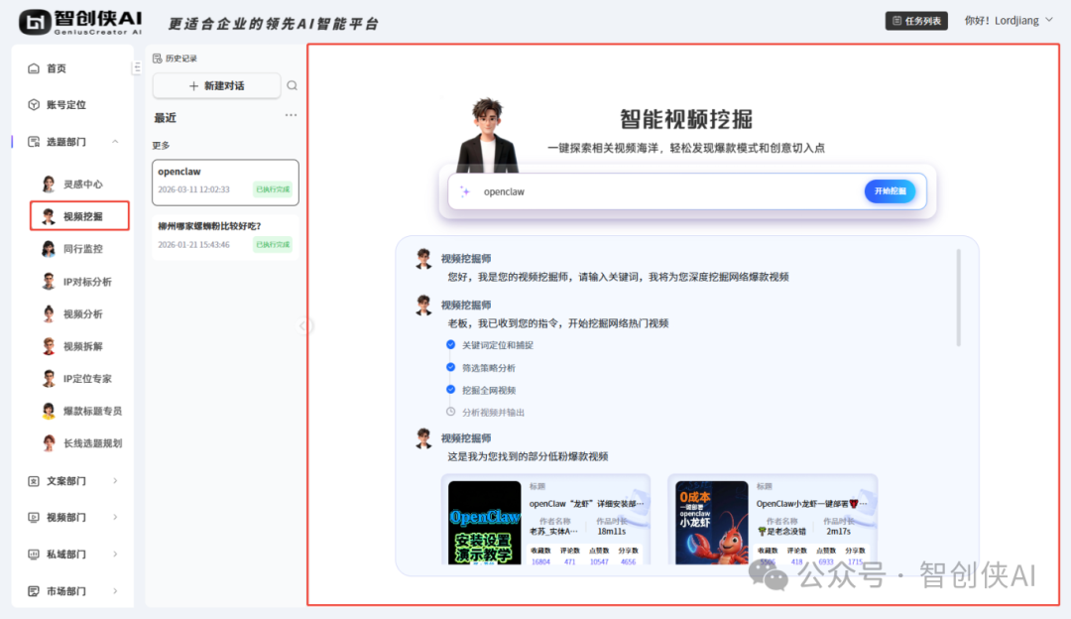Open the 任务列表 button
The width and height of the screenshot is (1071, 619).
[916, 21]
